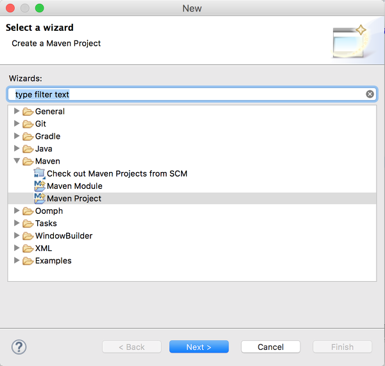The width and height of the screenshot is (385, 366).
Task: Expand the Examples category arrow
Action: (17, 261)
